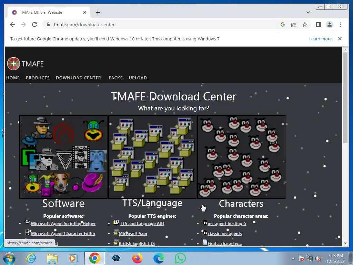Click the page scroll up arrow
Image resolution: width=353 pixels, height=265 pixels.
(x=345, y=50)
